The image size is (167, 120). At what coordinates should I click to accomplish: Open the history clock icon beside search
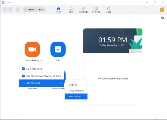(18, 10)
